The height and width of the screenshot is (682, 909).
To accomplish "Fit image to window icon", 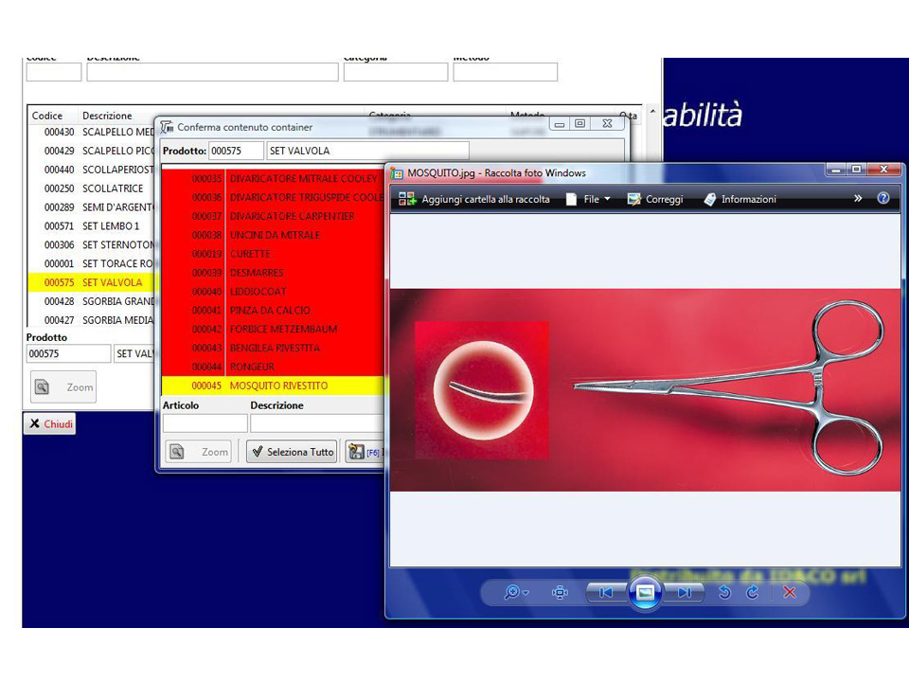I will click(x=560, y=592).
